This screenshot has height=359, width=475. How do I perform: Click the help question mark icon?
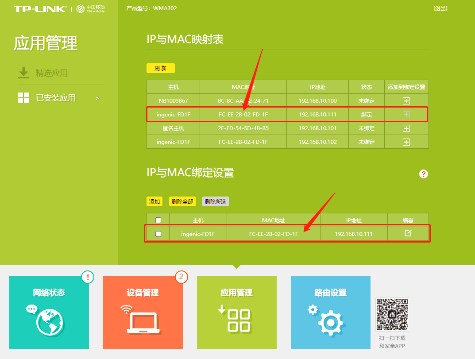pyautogui.click(x=423, y=174)
